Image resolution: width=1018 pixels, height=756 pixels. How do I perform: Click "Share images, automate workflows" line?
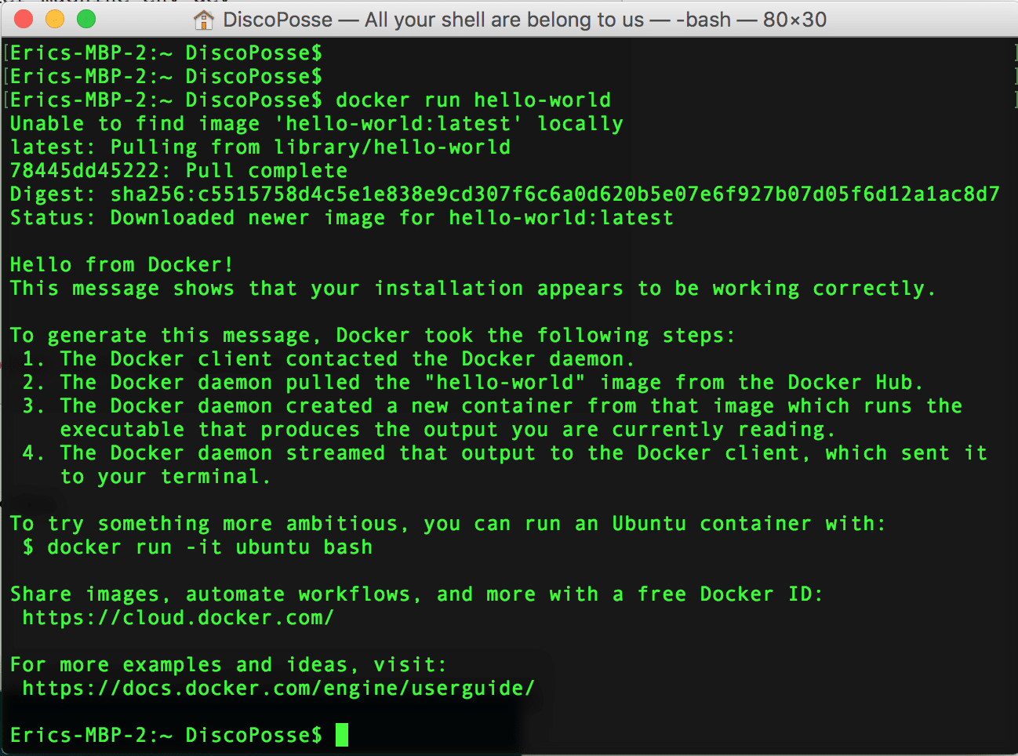(x=416, y=594)
